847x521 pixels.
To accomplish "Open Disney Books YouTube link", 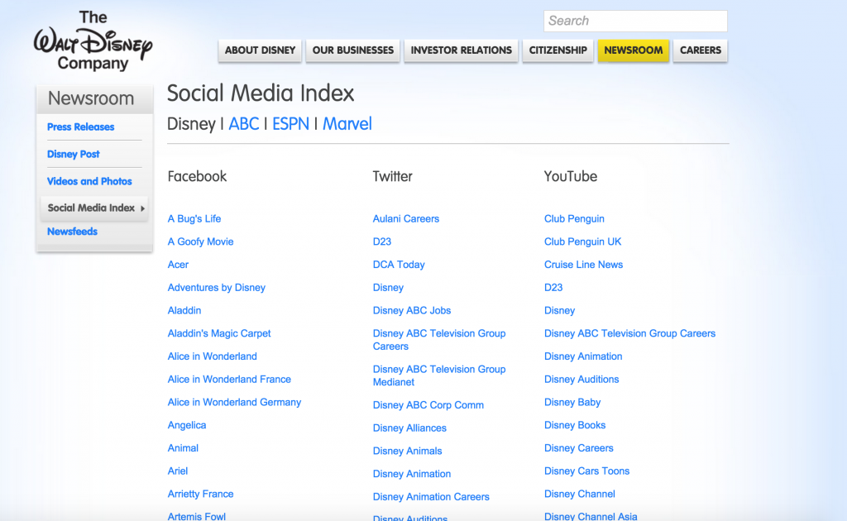I will click(575, 425).
